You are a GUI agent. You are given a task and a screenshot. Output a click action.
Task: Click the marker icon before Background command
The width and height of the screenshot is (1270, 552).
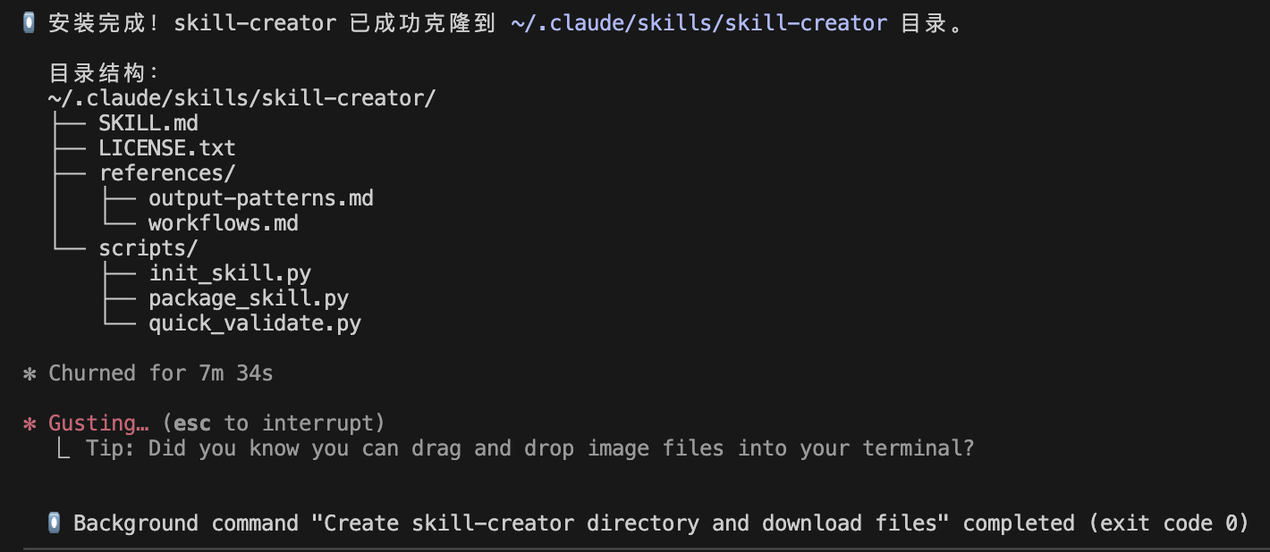pyautogui.click(x=55, y=523)
